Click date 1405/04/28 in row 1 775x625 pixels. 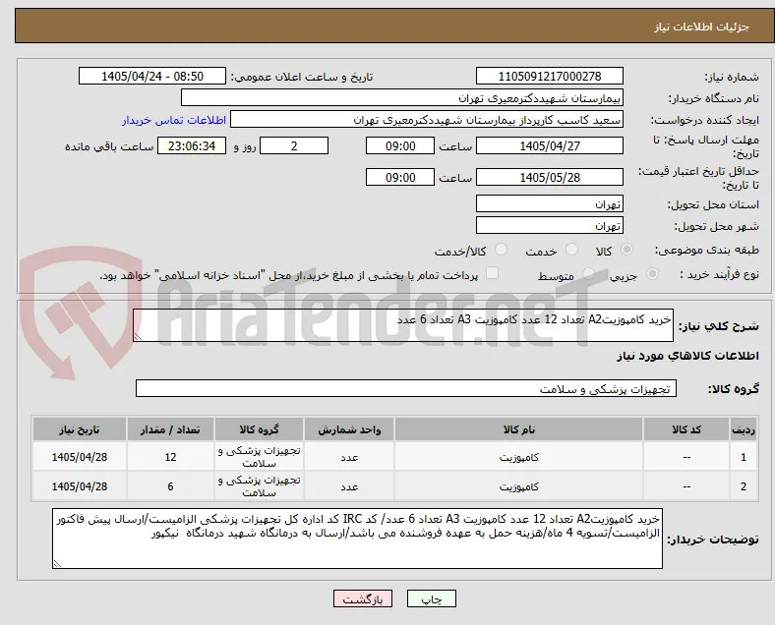coord(80,457)
